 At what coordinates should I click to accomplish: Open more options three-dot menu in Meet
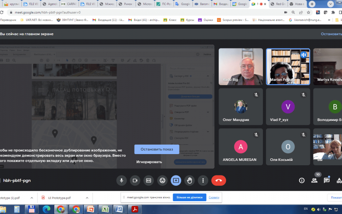pyautogui.click(x=203, y=181)
